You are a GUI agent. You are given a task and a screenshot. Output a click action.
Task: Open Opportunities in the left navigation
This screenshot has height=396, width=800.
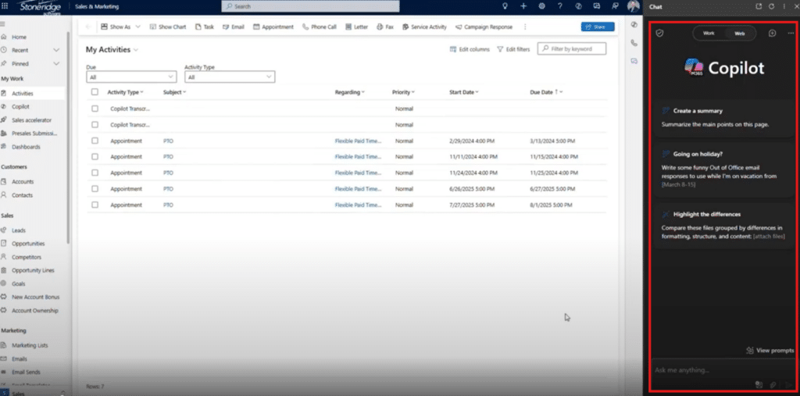[x=27, y=244]
